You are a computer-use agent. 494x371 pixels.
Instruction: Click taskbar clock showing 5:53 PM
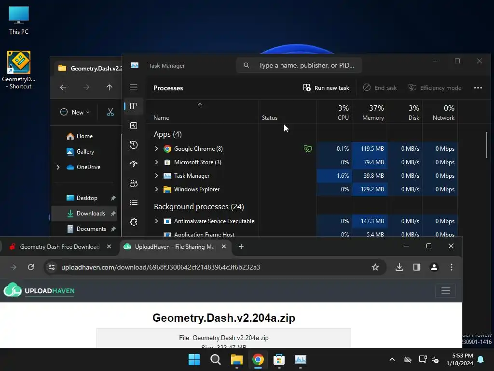click(x=460, y=359)
